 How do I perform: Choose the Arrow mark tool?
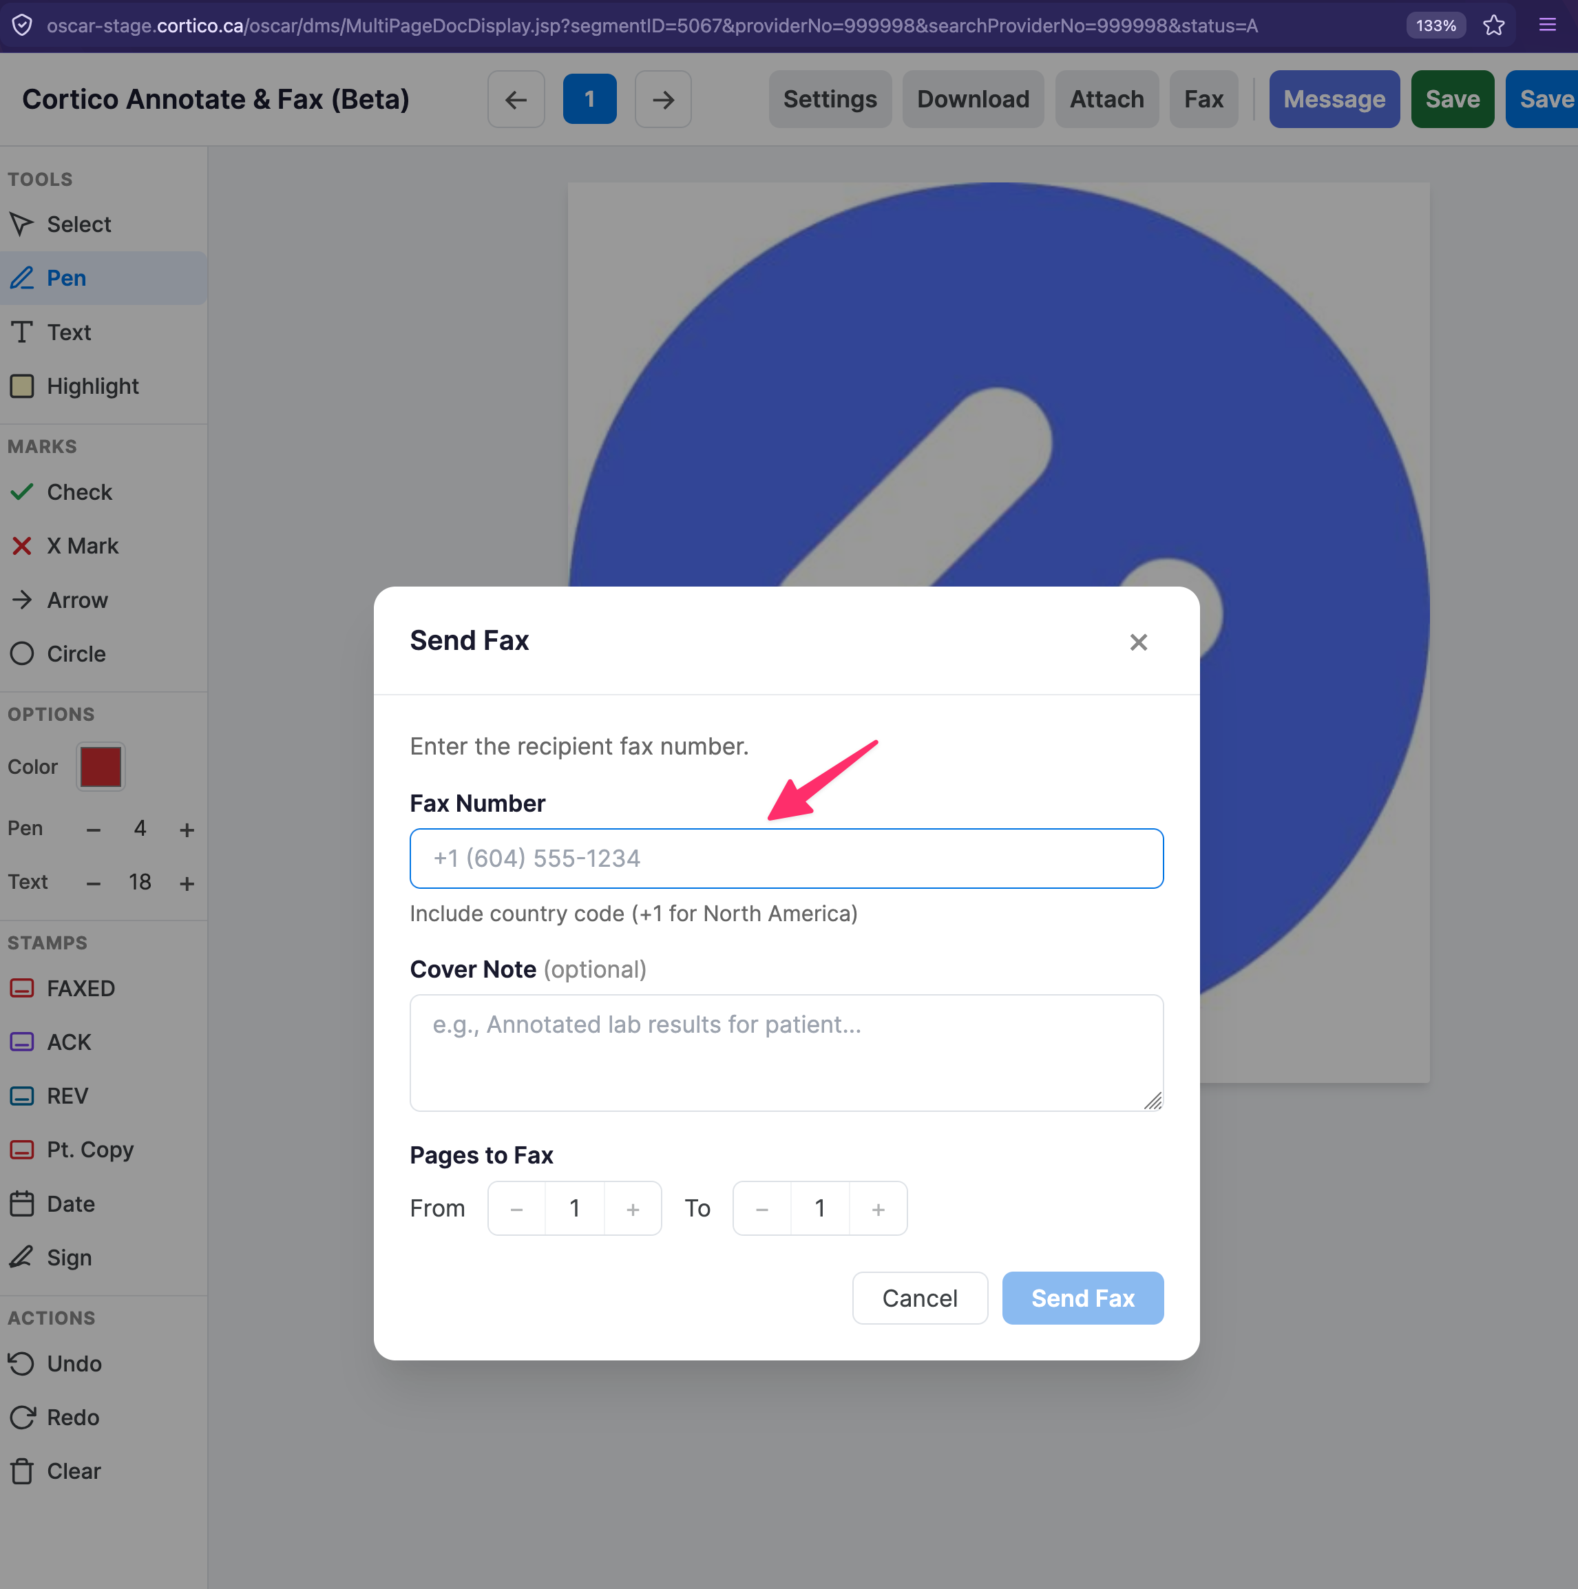(x=103, y=600)
